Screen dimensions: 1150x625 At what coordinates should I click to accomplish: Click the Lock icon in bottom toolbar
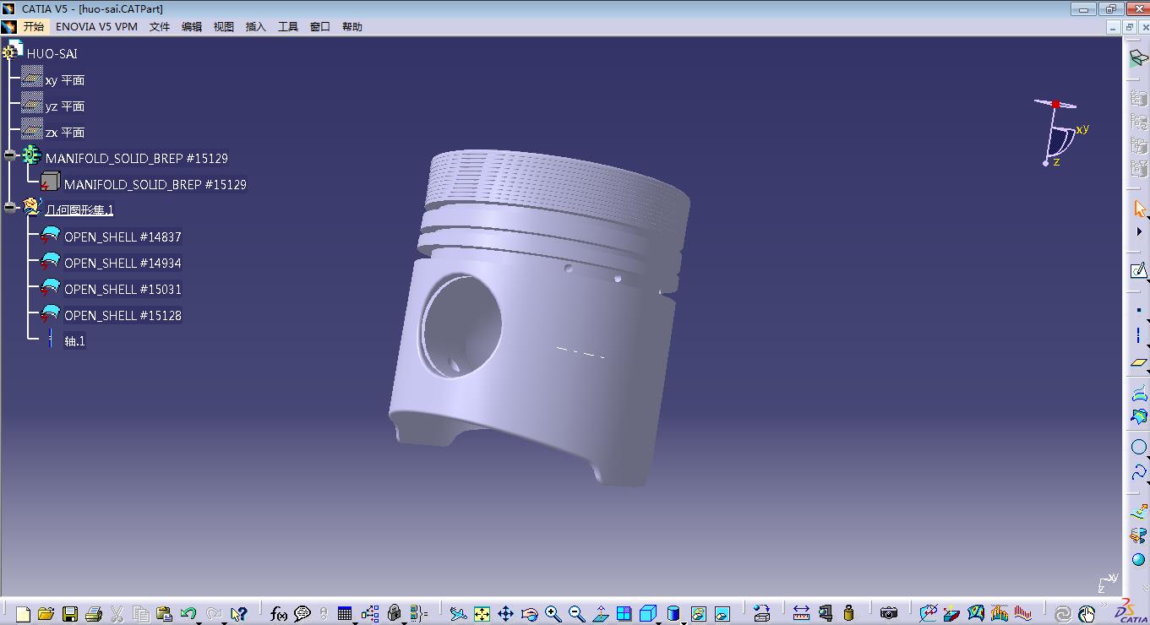click(x=394, y=614)
